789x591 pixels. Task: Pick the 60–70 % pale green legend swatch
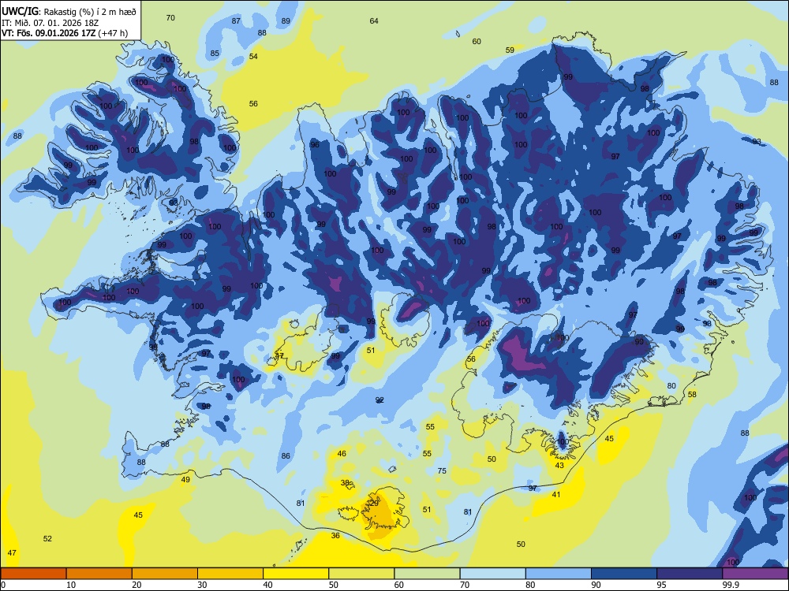tap(427, 574)
